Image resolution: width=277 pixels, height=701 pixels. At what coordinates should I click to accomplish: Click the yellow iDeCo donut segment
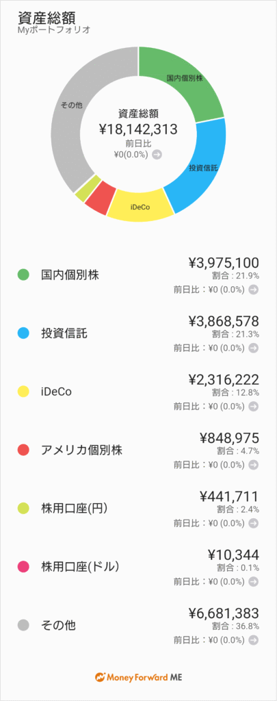point(140,207)
